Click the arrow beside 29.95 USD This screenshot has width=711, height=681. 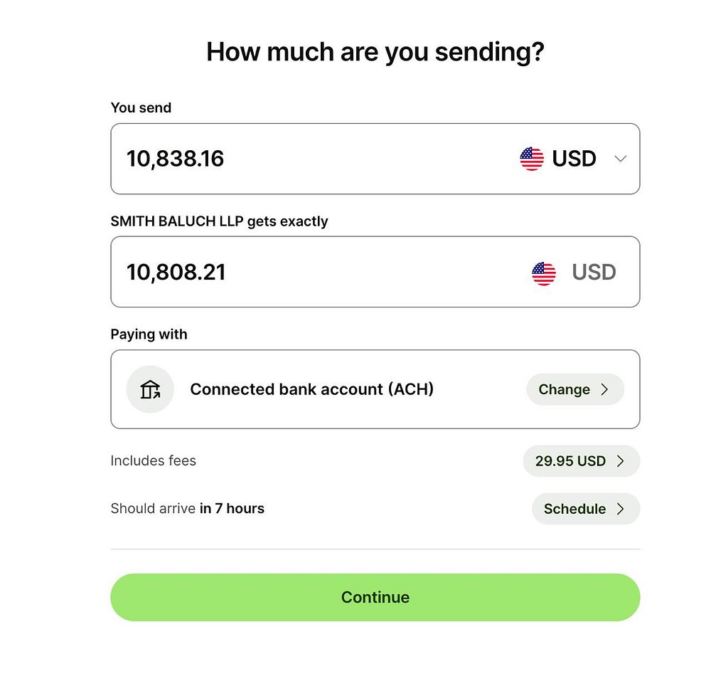[621, 461]
